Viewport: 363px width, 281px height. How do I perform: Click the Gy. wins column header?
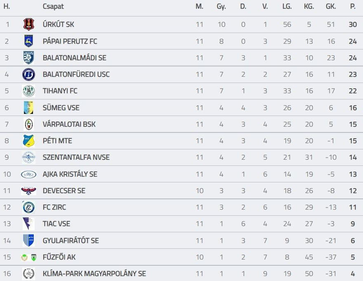pyautogui.click(x=221, y=7)
